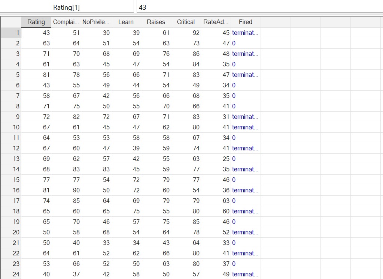Select the NoPrivile... column header
This screenshot has width=383, height=279.
click(96, 22)
